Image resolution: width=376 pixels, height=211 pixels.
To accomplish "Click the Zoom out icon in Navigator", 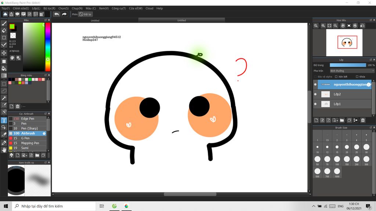I will [x=336, y=26].
